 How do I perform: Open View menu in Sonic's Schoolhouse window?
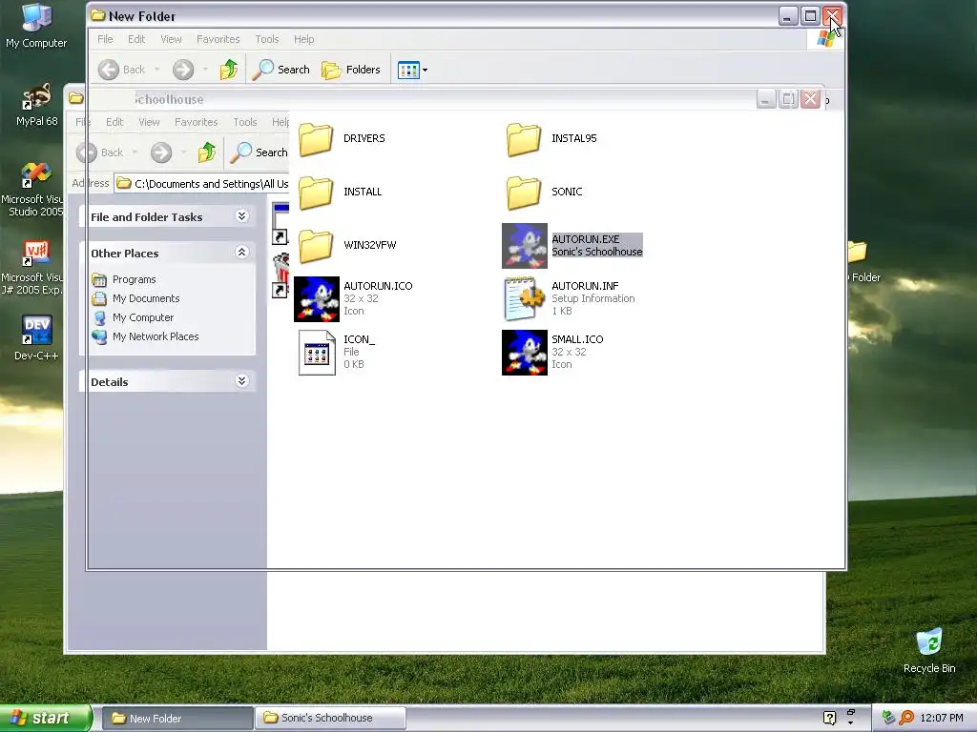click(x=149, y=122)
